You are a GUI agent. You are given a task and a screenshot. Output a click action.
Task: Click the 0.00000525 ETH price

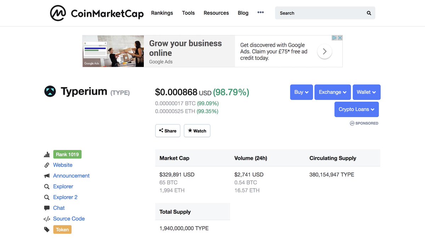point(175,111)
